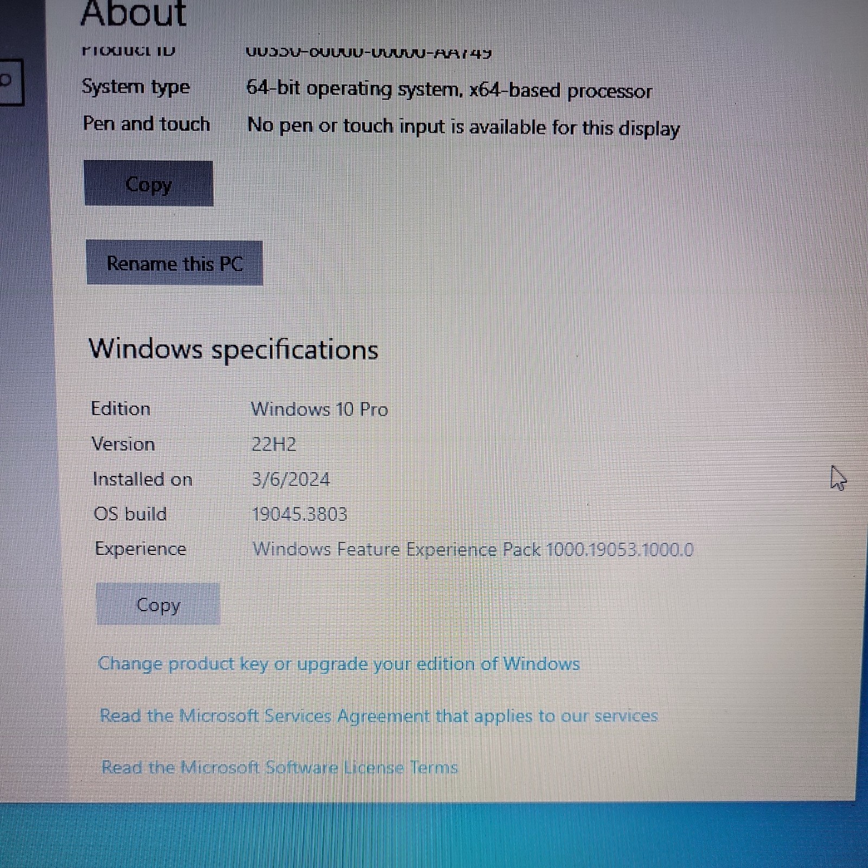The height and width of the screenshot is (868, 868).
Task: Open the Microsoft Software License Terms link
Action: [x=280, y=768]
